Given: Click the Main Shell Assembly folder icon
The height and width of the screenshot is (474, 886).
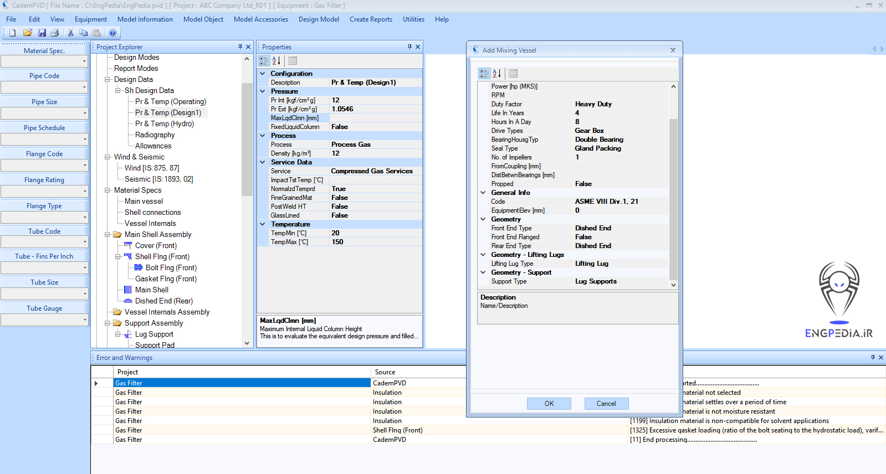Looking at the screenshot, I should 117,234.
